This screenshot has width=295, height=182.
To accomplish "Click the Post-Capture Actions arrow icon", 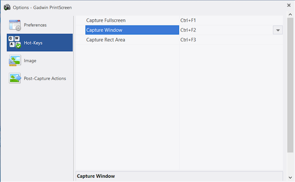I will [15, 78].
